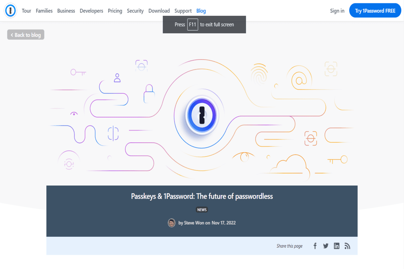Share the article on Twitter
Viewport: 404px width, 269px height.
click(x=326, y=246)
